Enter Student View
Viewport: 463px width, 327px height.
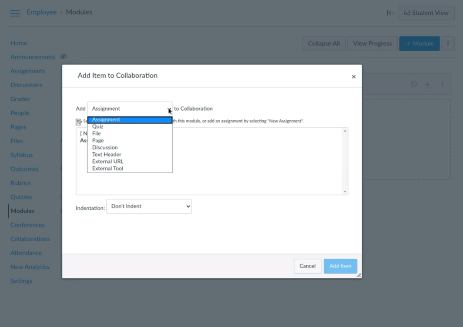tap(426, 13)
